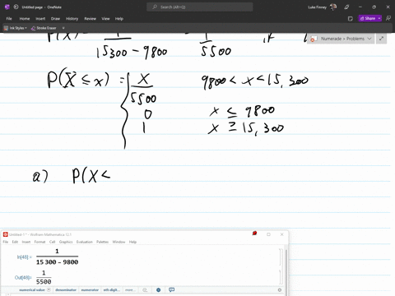
Task: Open the Help tab in OneNote
Action: [x=119, y=19]
